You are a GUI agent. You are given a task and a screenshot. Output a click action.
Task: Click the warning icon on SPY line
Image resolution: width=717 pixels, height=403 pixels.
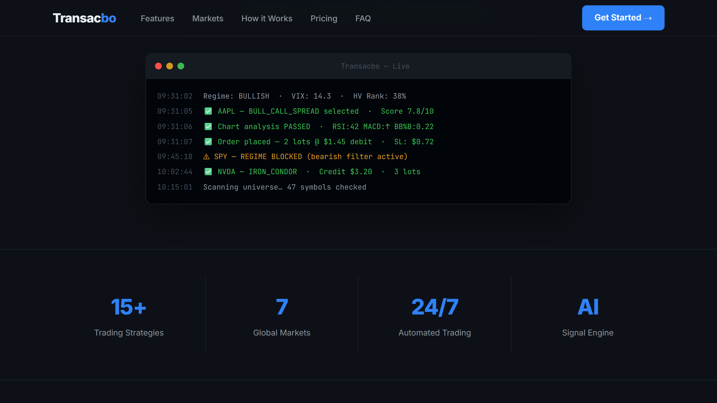(x=206, y=157)
